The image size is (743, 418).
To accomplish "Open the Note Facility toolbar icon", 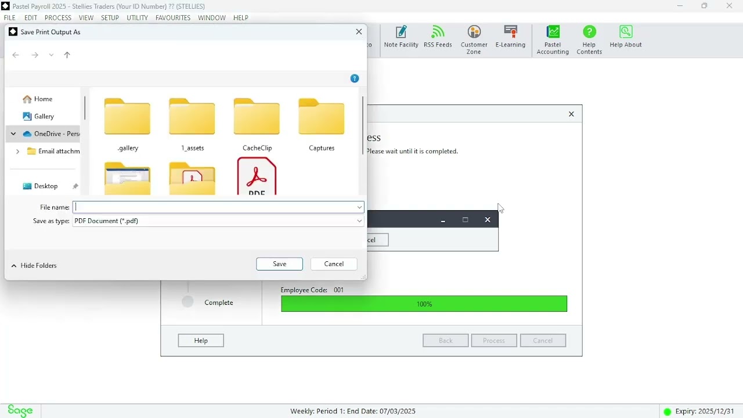I will pos(401,37).
